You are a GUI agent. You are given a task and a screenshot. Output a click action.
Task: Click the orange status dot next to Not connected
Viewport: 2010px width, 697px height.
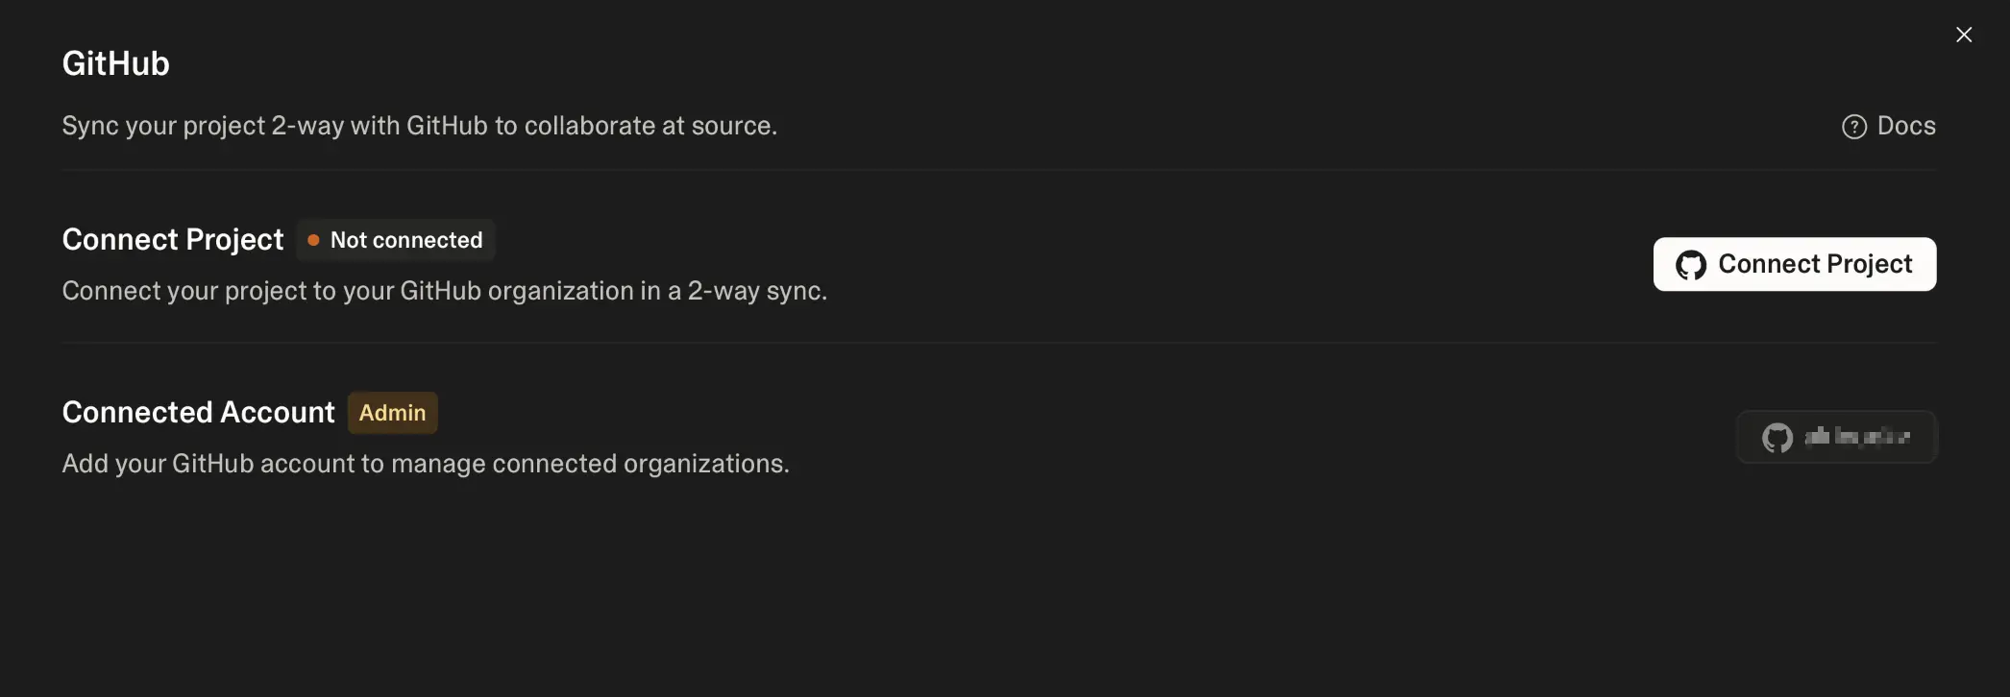click(x=312, y=240)
